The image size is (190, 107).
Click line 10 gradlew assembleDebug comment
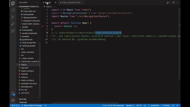point(78,40)
